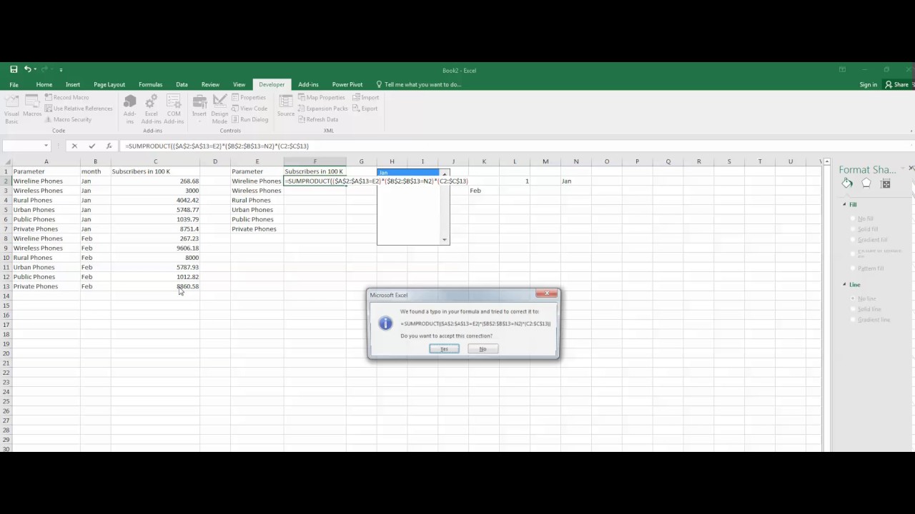Cancel the formula entry with X icon
The image size is (915, 514).
coord(74,146)
